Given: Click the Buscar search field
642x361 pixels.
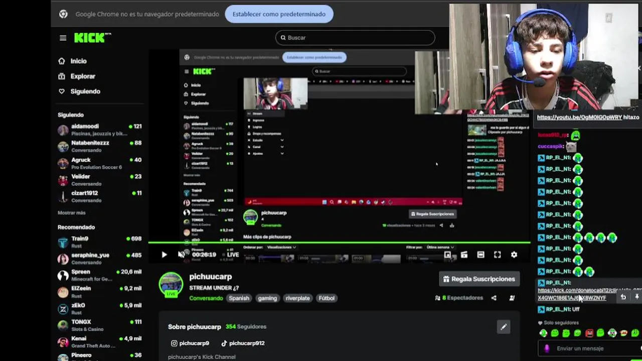Looking at the screenshot, I should pos(355,38).
